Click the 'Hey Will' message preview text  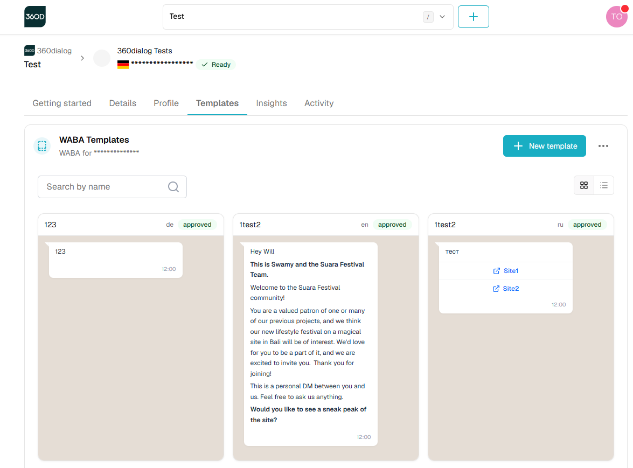tap(262, 252)
